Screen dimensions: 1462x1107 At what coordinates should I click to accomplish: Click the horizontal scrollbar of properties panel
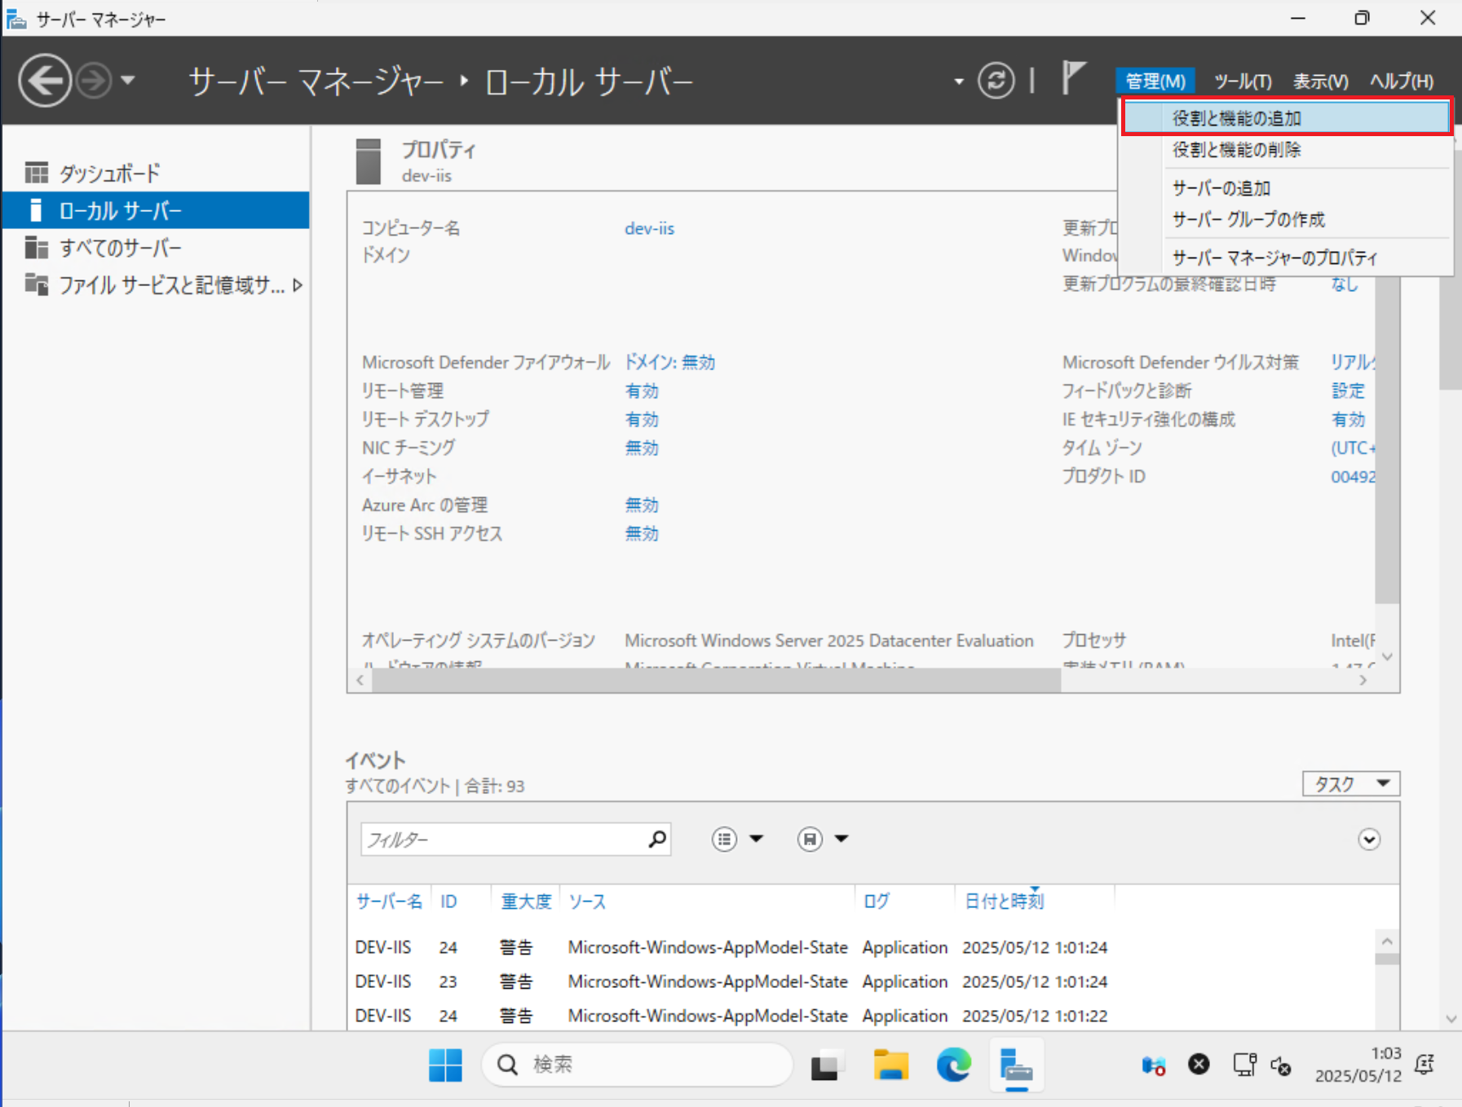716,680
